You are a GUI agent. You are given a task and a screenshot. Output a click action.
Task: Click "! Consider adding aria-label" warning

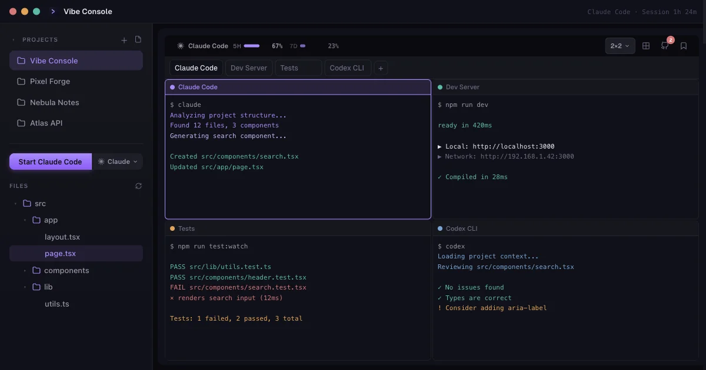pyautogui.click(x=492, y=308)
